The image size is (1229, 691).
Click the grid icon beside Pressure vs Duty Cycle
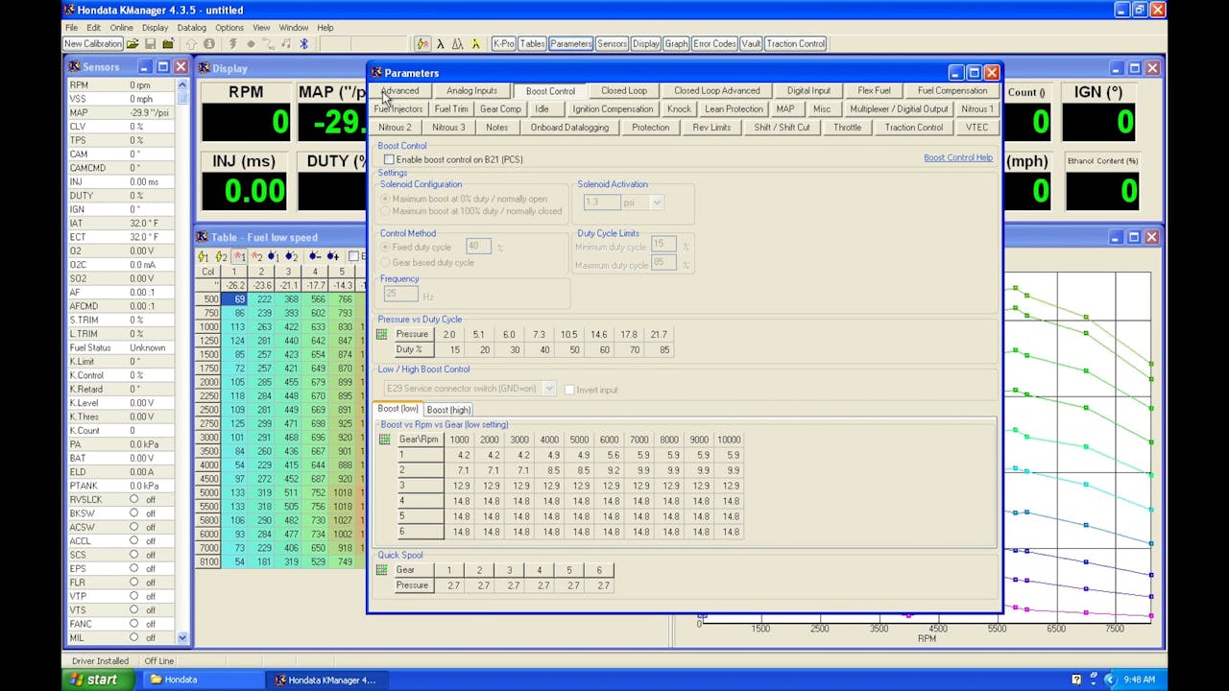(x=382, y=333)
